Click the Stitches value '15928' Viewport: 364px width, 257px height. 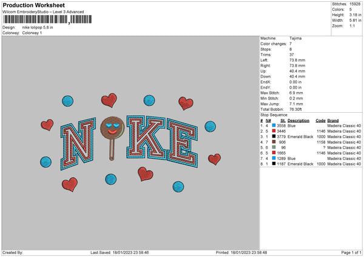(x=355, y=4)
